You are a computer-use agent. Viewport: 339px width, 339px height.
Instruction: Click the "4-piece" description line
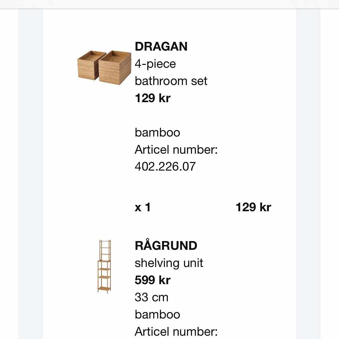point(155,64)
